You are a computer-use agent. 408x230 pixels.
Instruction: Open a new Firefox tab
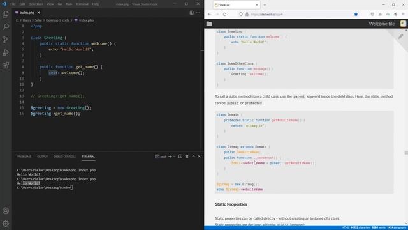265,5
